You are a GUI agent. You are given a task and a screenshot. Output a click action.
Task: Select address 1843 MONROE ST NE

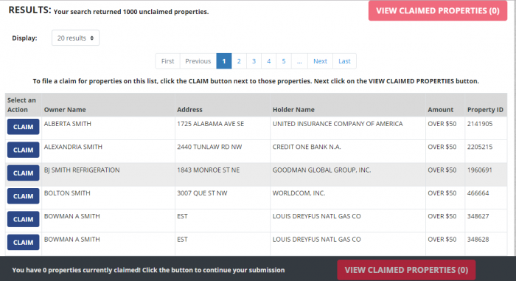[x=209, y=170]
